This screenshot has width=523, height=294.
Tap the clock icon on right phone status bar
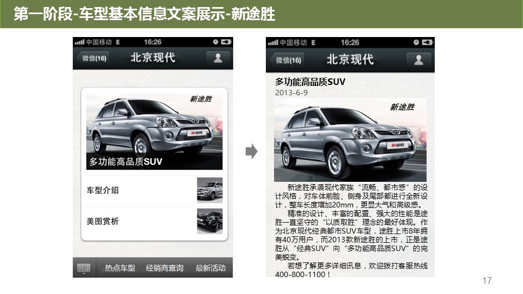tap(416, 42)
